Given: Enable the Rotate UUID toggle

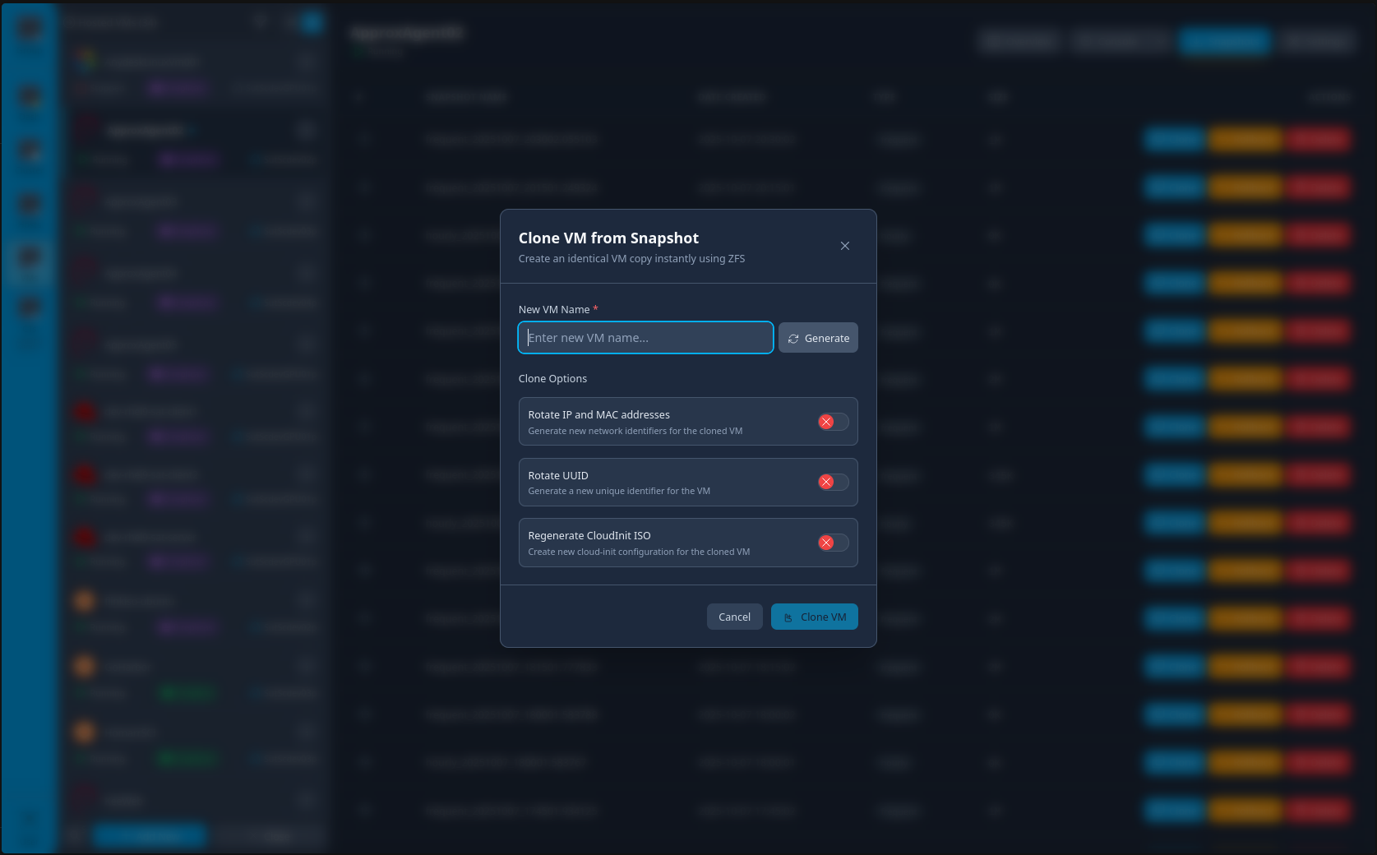Looking at the screenshot, I should pyautogui.click(x=833, y=482).
